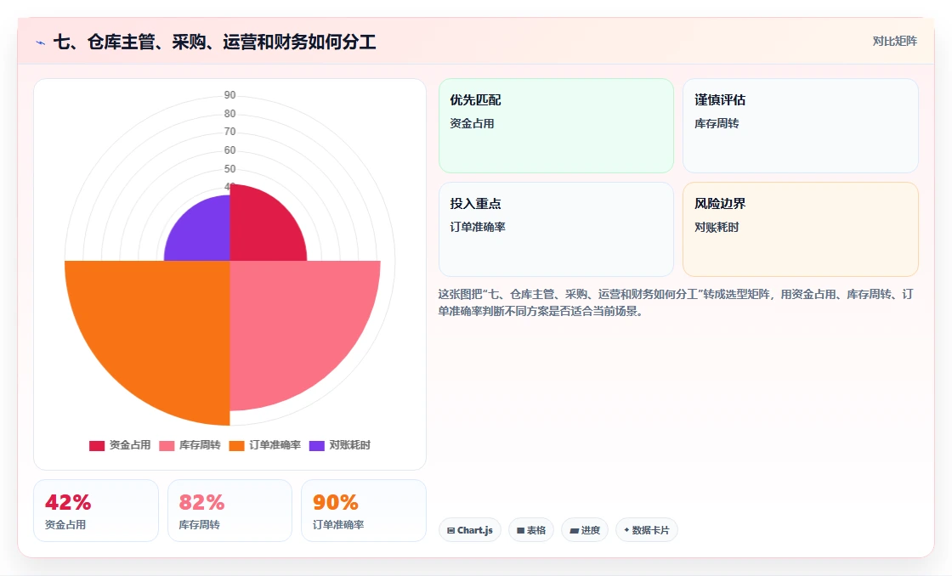This screenshot has height=576, width=952.
Task: Click the description paragraph starting 这张图把
Action: (x=676, y=303)
